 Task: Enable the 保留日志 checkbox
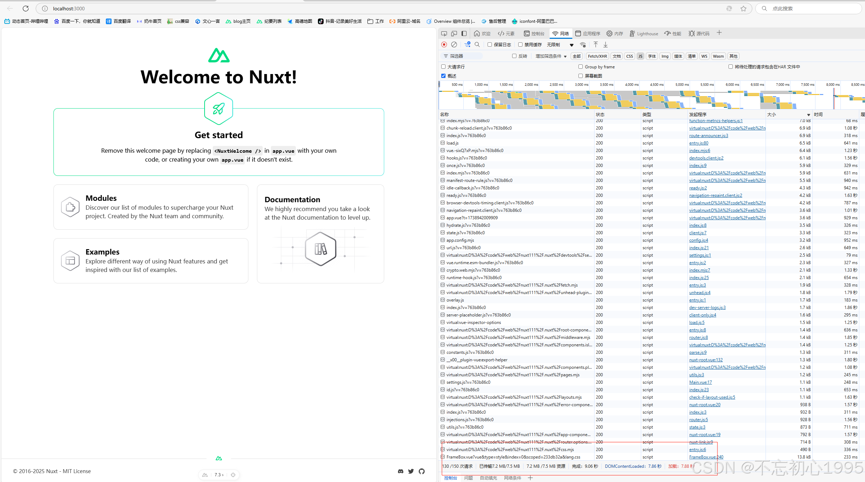pyautogui.click(x=490, y=44)
